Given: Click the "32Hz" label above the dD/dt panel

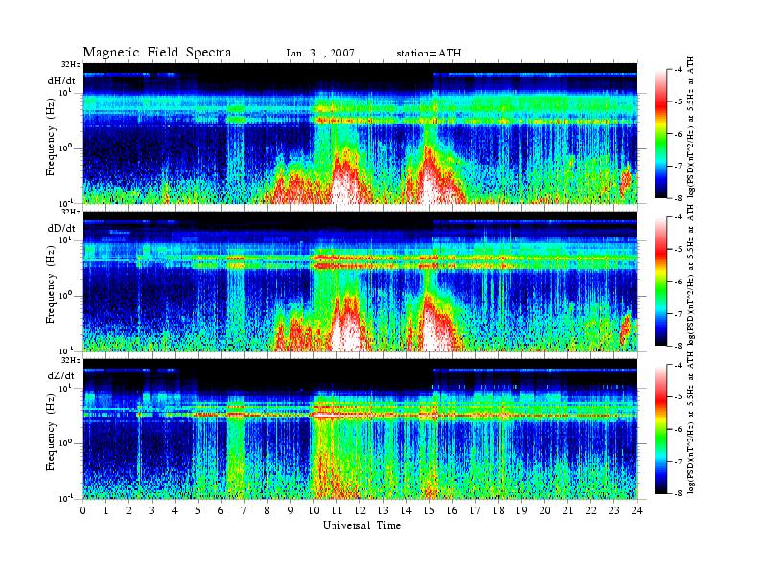Looking at the screenshot, I should 71,212.
